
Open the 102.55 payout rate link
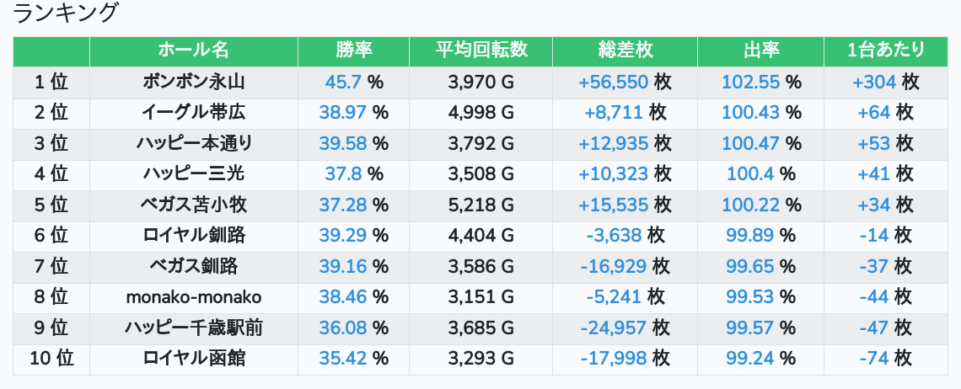tap(749, 82)
